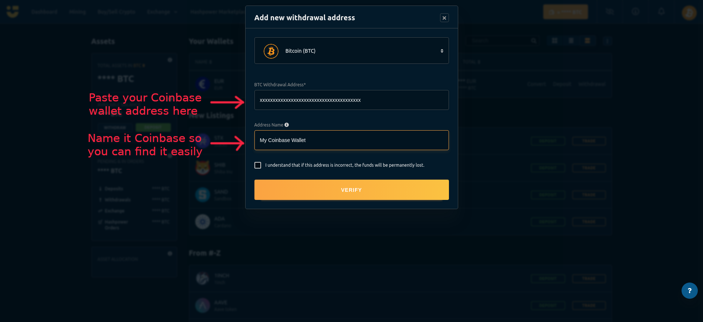Viewport: 703px width, 322px height.
Task: Click the BTC Withdrawal Address field
Action: (351, 100)
